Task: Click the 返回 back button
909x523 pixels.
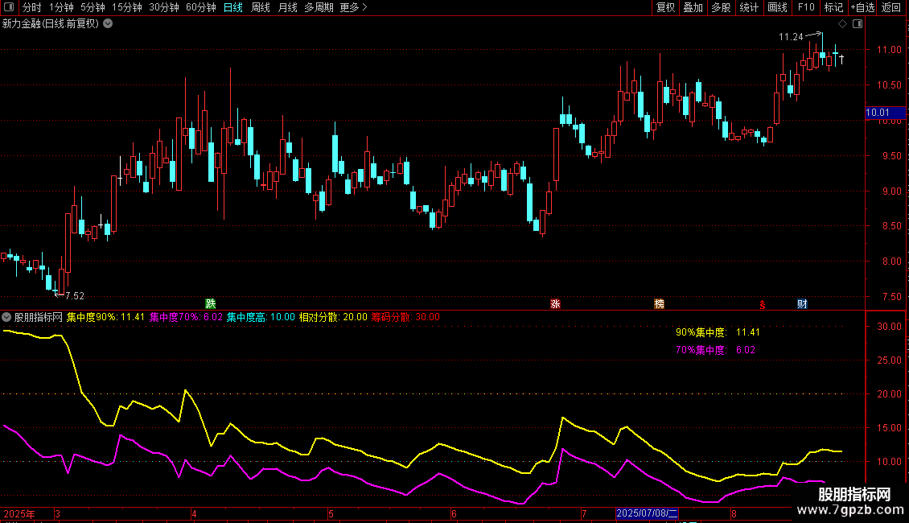Action: click(891, 7)
